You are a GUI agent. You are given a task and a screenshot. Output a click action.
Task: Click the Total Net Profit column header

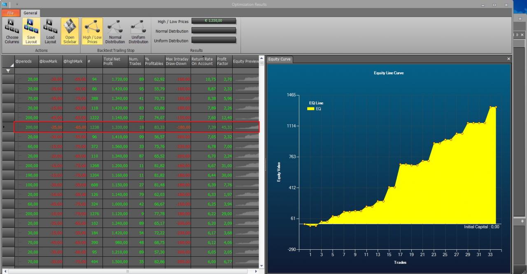tap(115, 61)
